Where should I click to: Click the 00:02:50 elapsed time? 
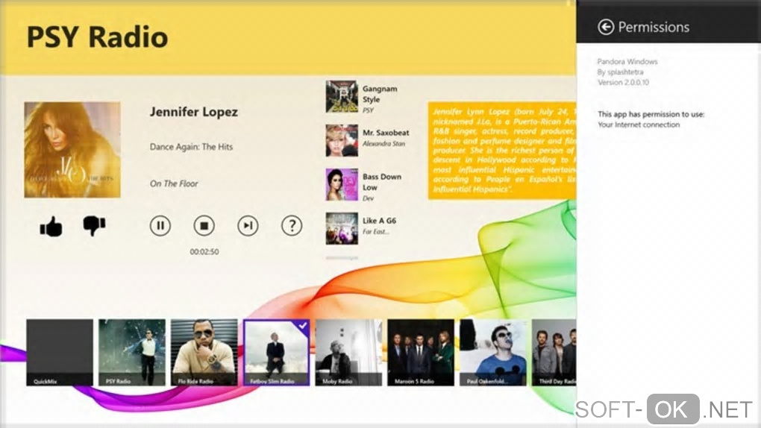coord(204,252)
